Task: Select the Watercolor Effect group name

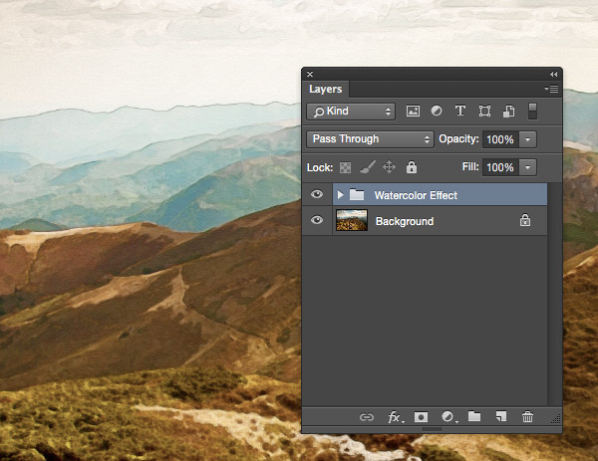Action: coord(416,195)
